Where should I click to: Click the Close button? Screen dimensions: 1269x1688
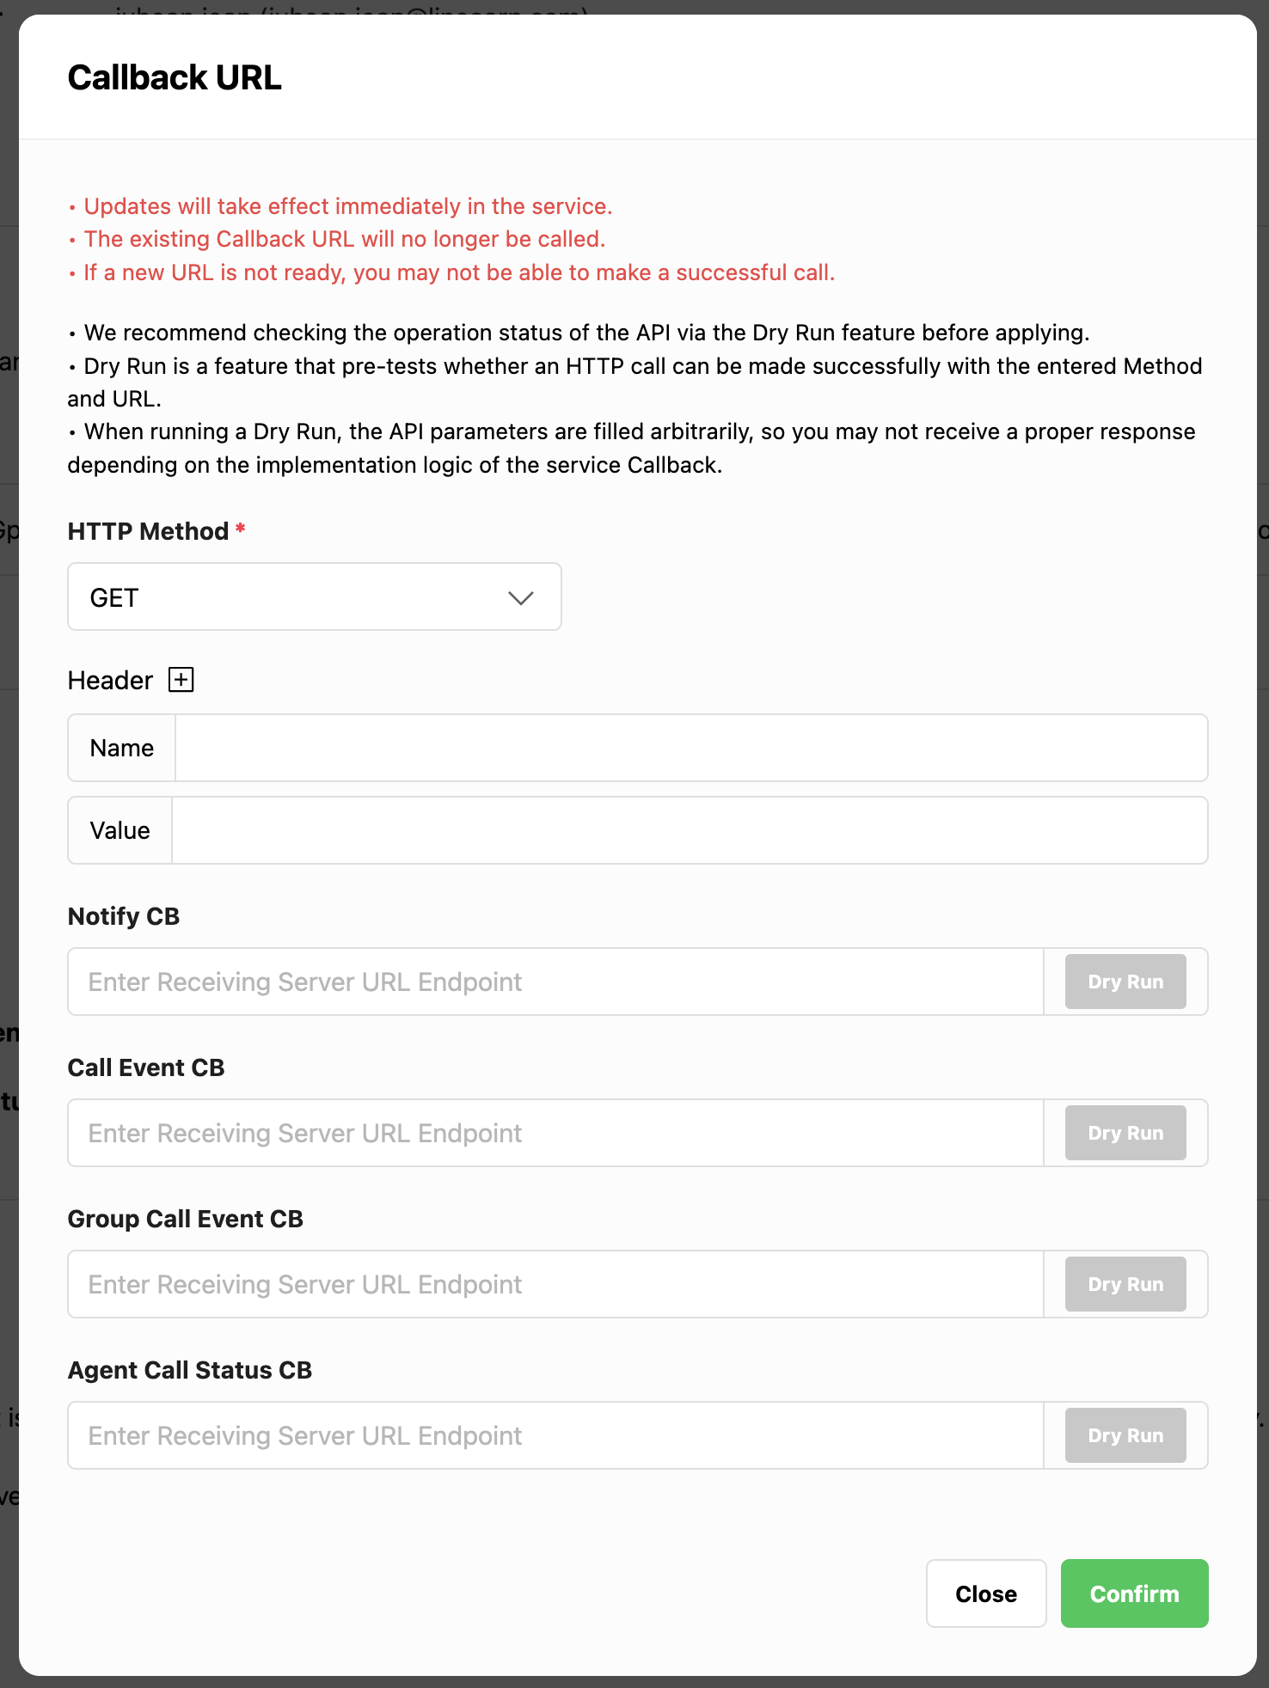click(985, 1593)
